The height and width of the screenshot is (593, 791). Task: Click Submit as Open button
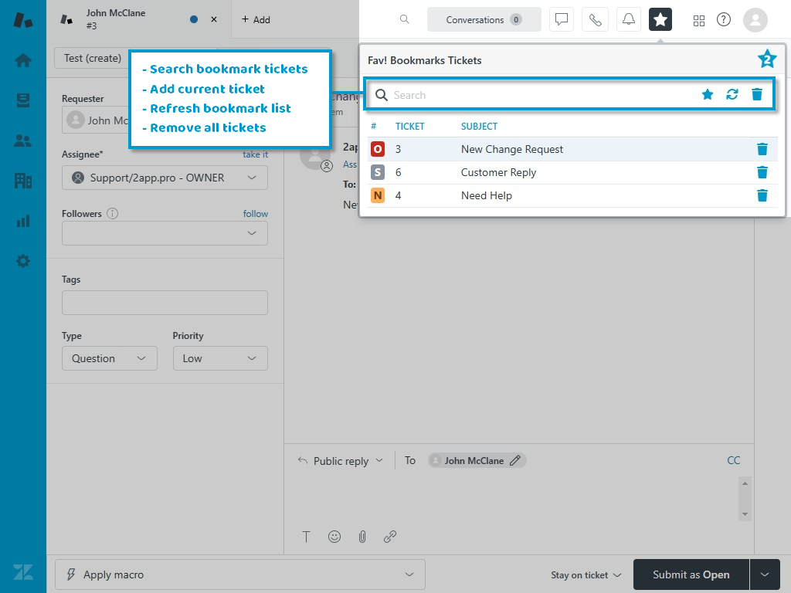pyautogui.click(x=691, y=574)
